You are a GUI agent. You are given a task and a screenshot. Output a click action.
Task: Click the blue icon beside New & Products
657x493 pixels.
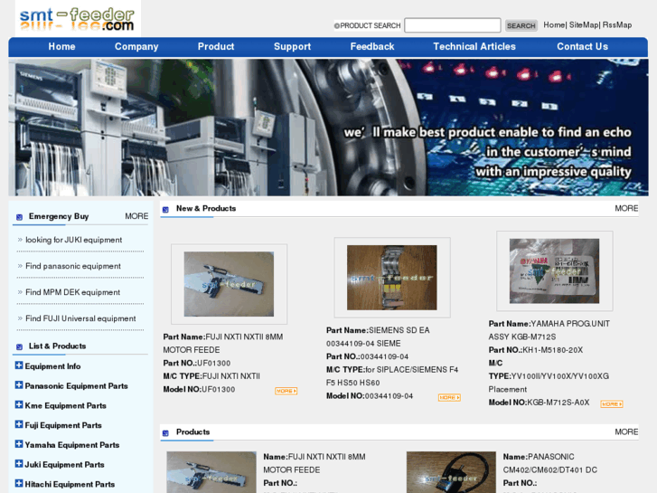(x=165, y=209)
